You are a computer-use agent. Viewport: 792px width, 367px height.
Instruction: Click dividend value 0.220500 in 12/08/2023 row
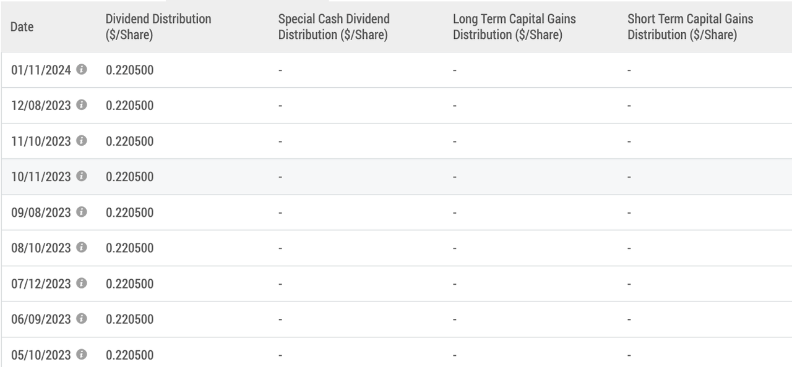click(x=129, y=106)
